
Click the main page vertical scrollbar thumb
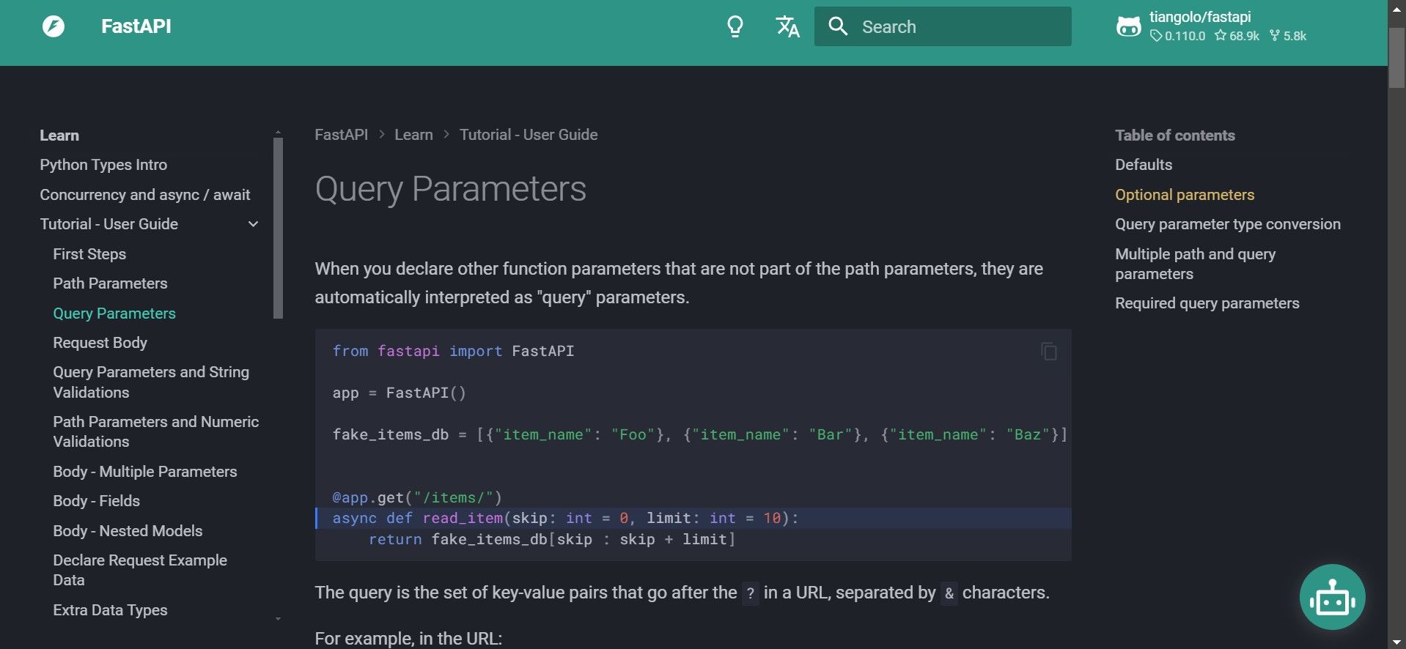(1397, 59)
